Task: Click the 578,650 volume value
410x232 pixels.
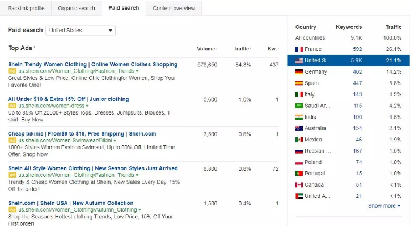Action: (x=207, y=65)
